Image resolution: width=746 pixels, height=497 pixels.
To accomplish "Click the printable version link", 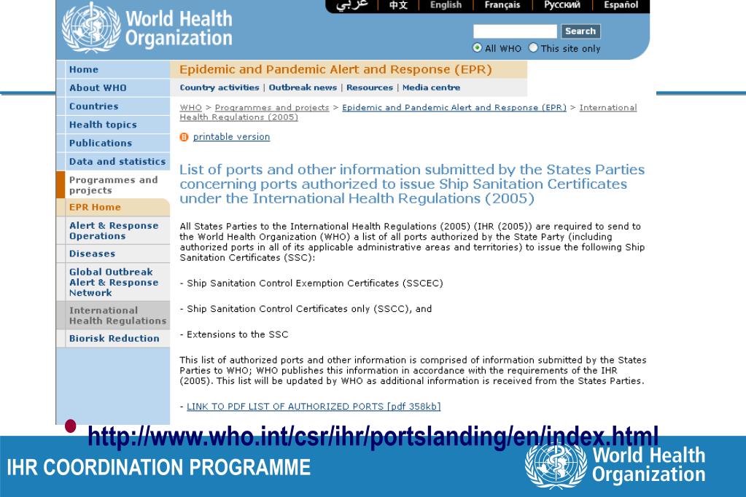I will 231,137.
